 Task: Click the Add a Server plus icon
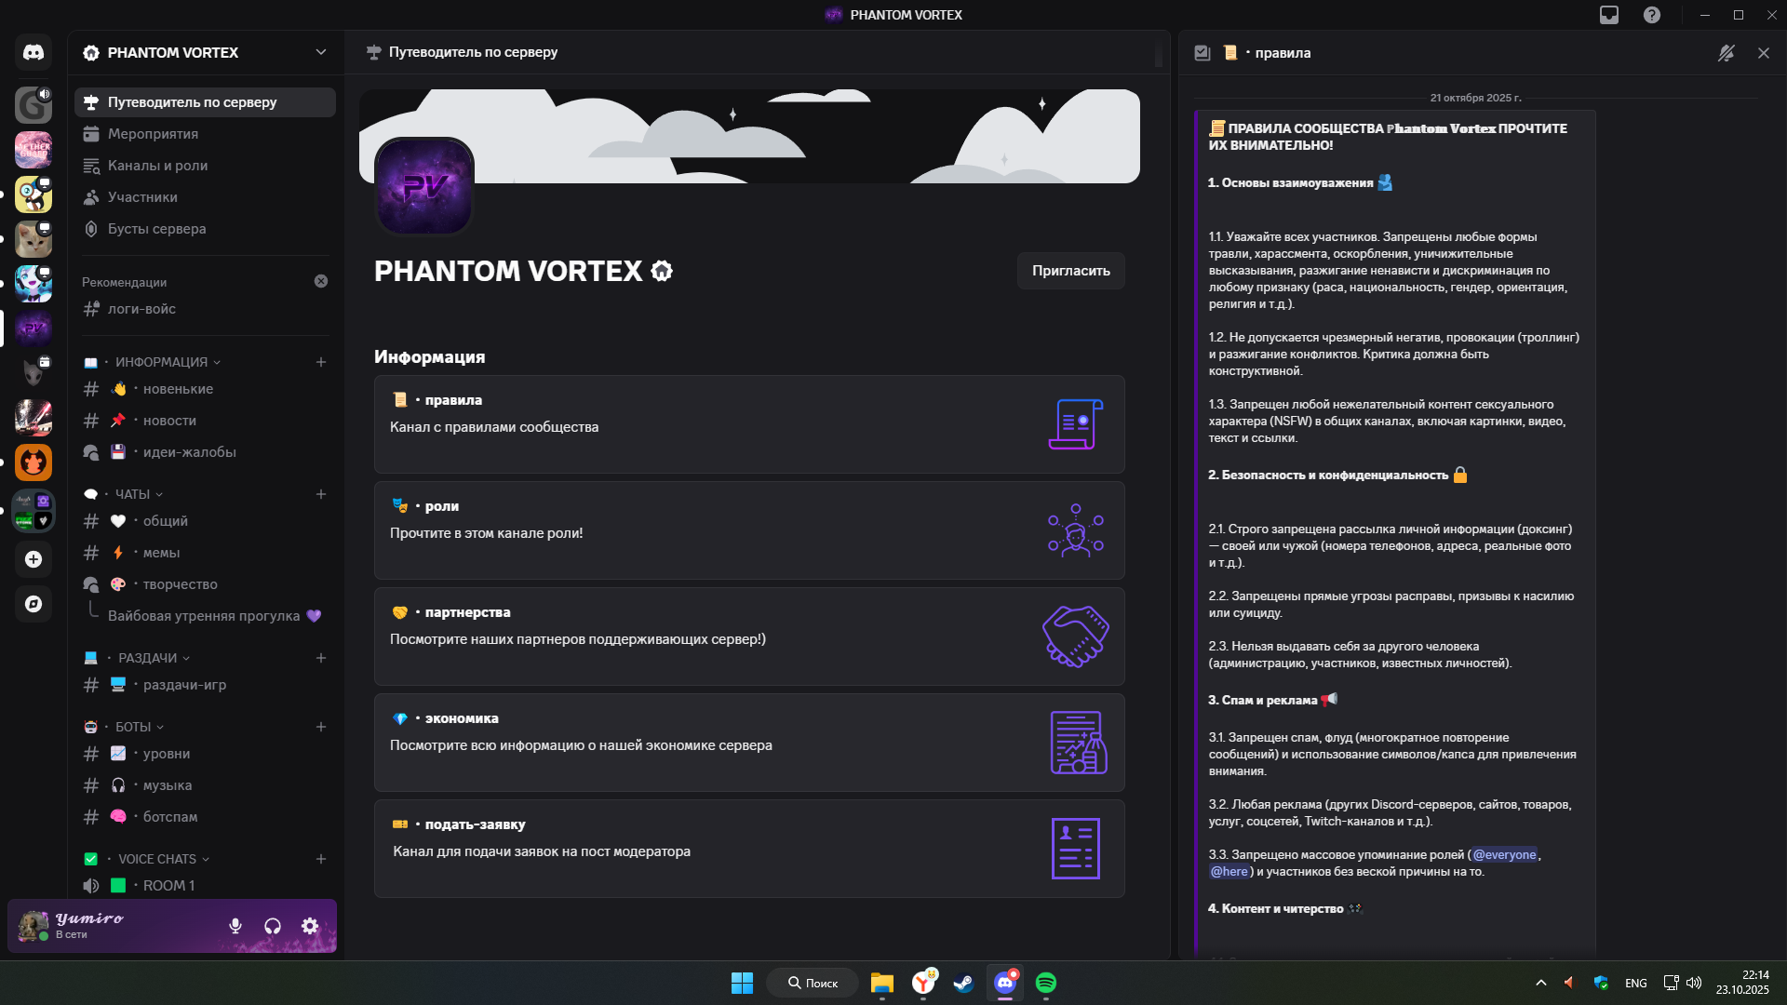pyautogui.click(x=34, y=559)
